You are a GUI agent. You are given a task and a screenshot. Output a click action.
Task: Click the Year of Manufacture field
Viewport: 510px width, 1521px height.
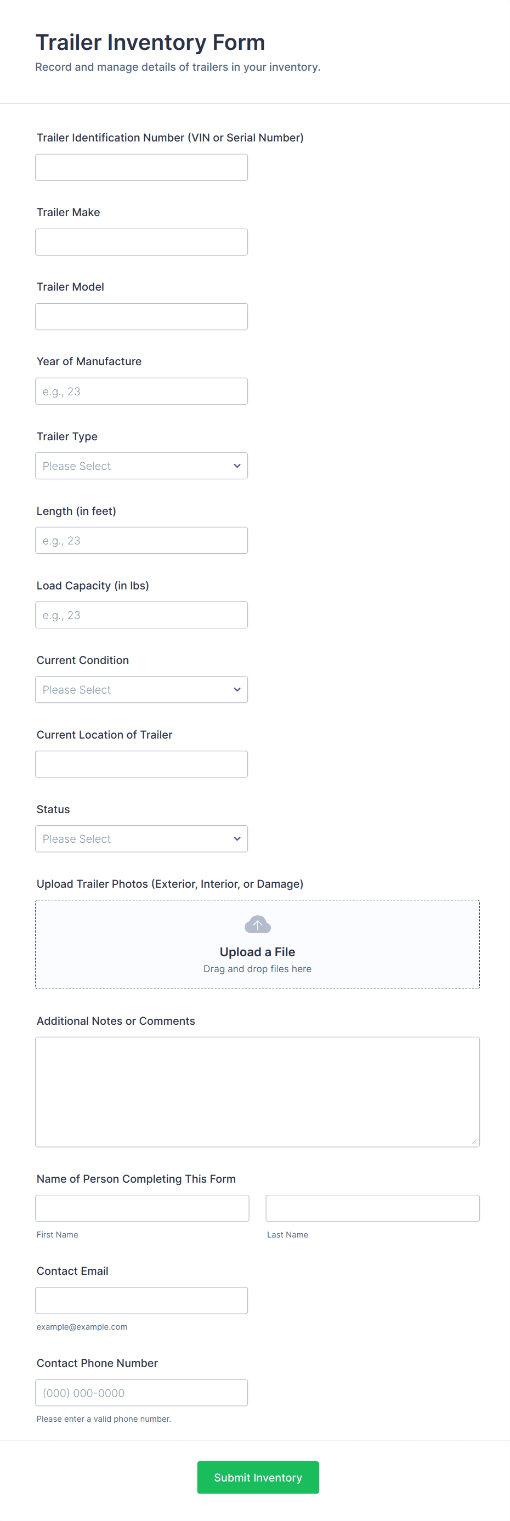pos(141,391)
